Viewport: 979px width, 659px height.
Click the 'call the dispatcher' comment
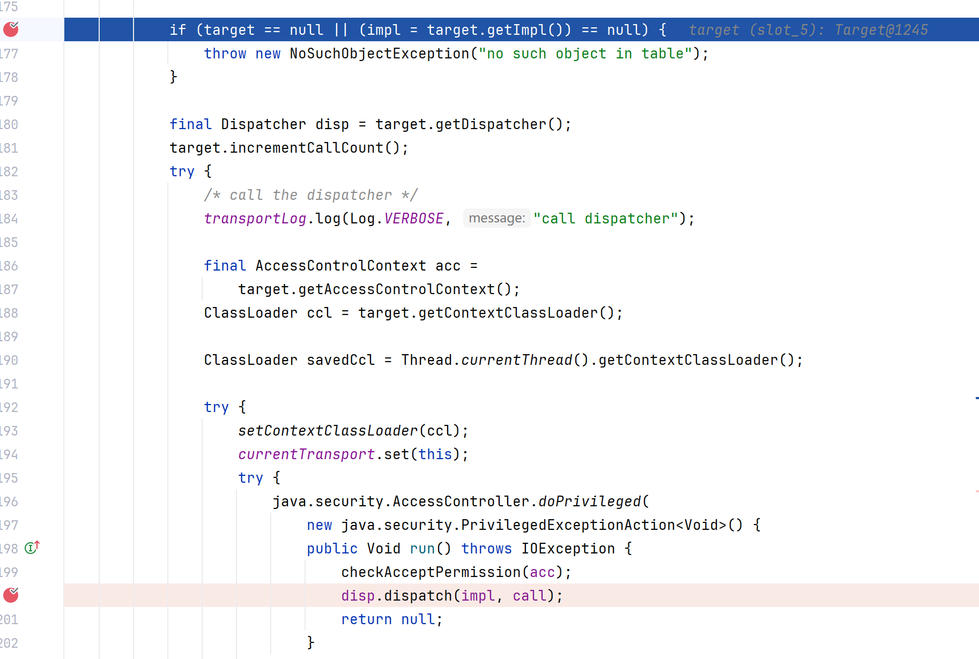pos(310,195)
